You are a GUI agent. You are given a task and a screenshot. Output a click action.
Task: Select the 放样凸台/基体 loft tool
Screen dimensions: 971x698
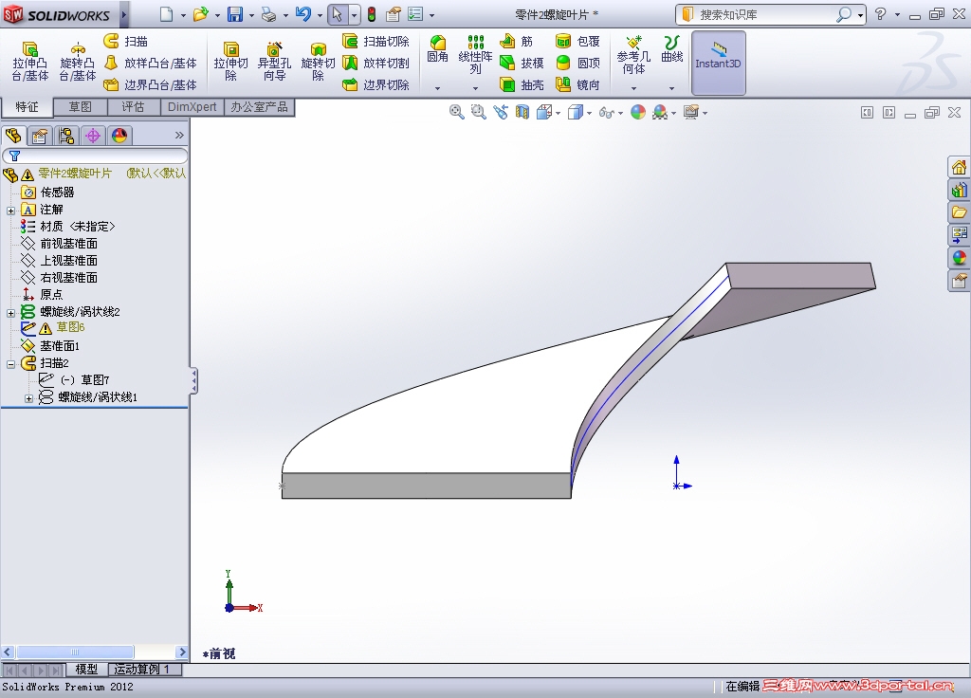(x=150, y=63)
